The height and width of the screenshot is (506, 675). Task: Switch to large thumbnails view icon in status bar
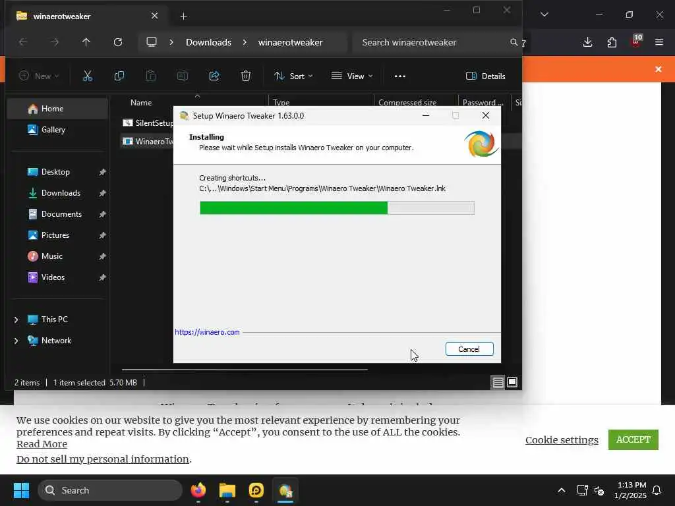512,383
